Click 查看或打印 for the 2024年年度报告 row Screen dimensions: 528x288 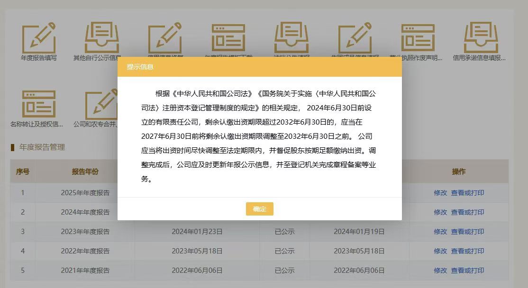(467, 212)
